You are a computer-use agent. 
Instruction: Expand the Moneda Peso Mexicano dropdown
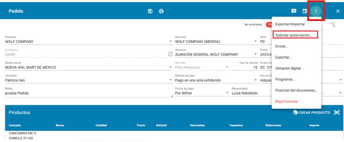click(227, 67)
